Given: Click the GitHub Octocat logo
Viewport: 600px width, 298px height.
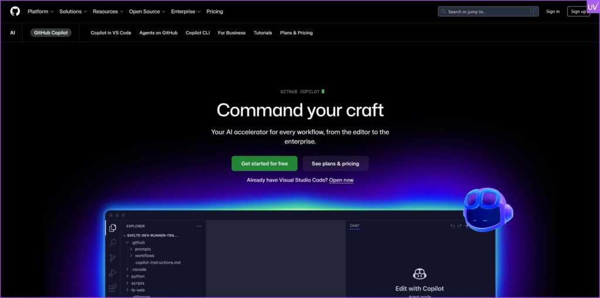Looking at the screenshot, I should [15, 11].
